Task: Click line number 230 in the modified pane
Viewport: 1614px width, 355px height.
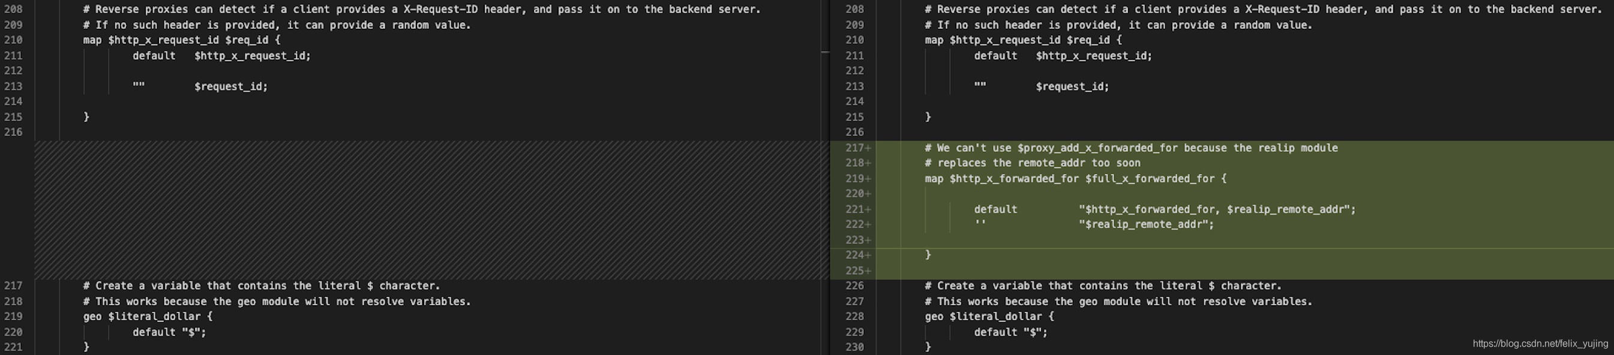Action: (854, 347)
